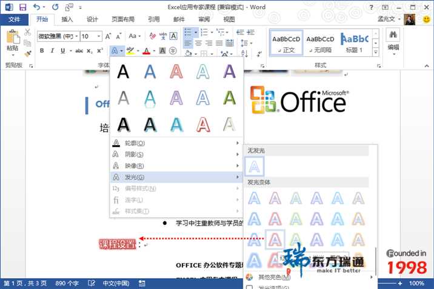Screen dimensions: 434x289
Task: Toggle subscript formatting
Action: (89, 51)
